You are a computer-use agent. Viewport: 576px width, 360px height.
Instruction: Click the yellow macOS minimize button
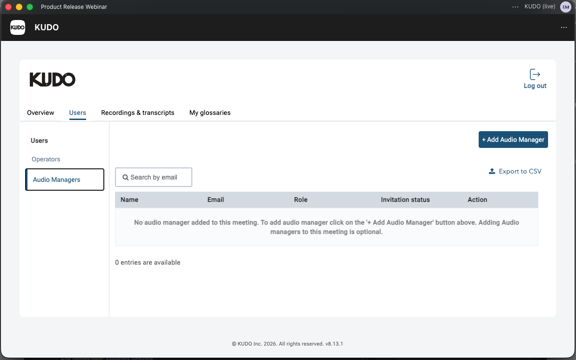point(19,7)
